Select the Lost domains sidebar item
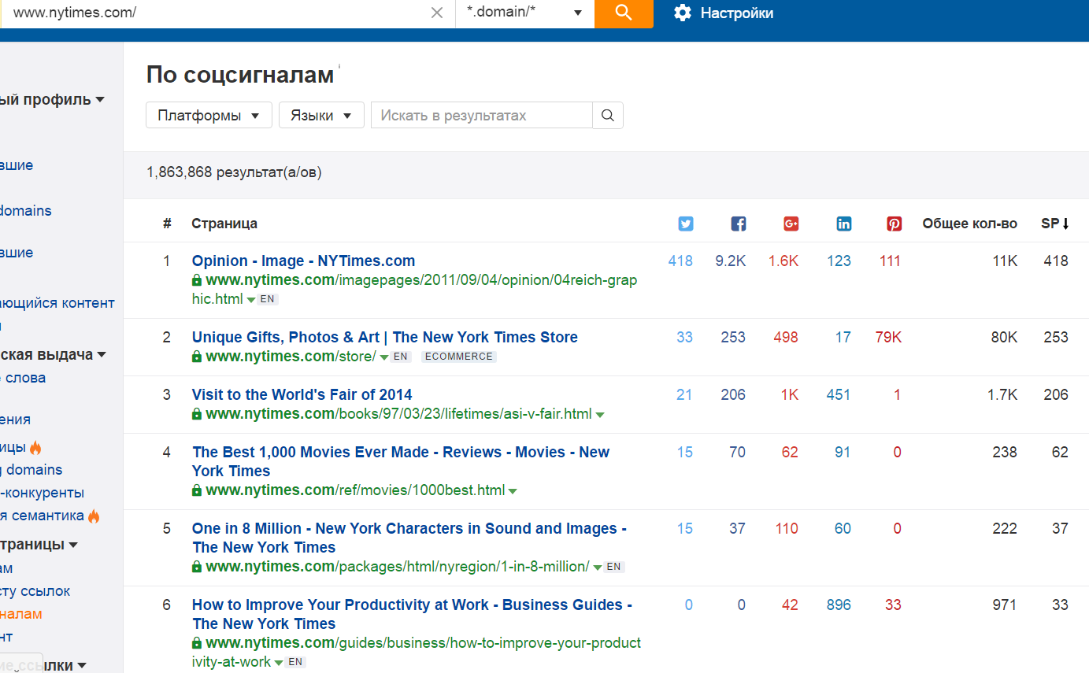The image size is (1089, 673). [26, 210]
